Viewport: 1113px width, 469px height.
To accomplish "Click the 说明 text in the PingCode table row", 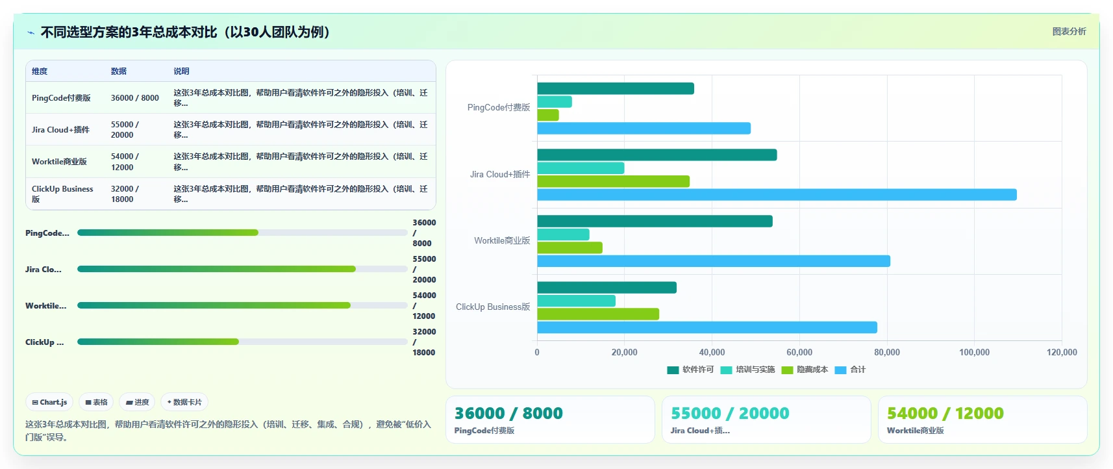I will coord(301,98).
